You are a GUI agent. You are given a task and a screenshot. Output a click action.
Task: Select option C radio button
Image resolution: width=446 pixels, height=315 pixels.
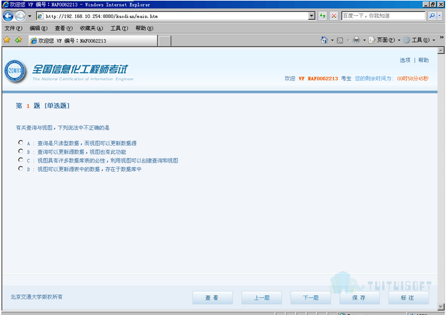tap(21, 160)
